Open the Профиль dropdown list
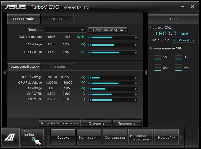 (65, 30)
